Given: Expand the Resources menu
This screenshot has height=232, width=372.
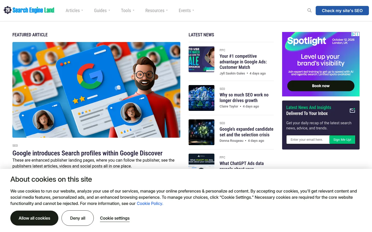Looking at the screenshot, I should tap(156, 11).
